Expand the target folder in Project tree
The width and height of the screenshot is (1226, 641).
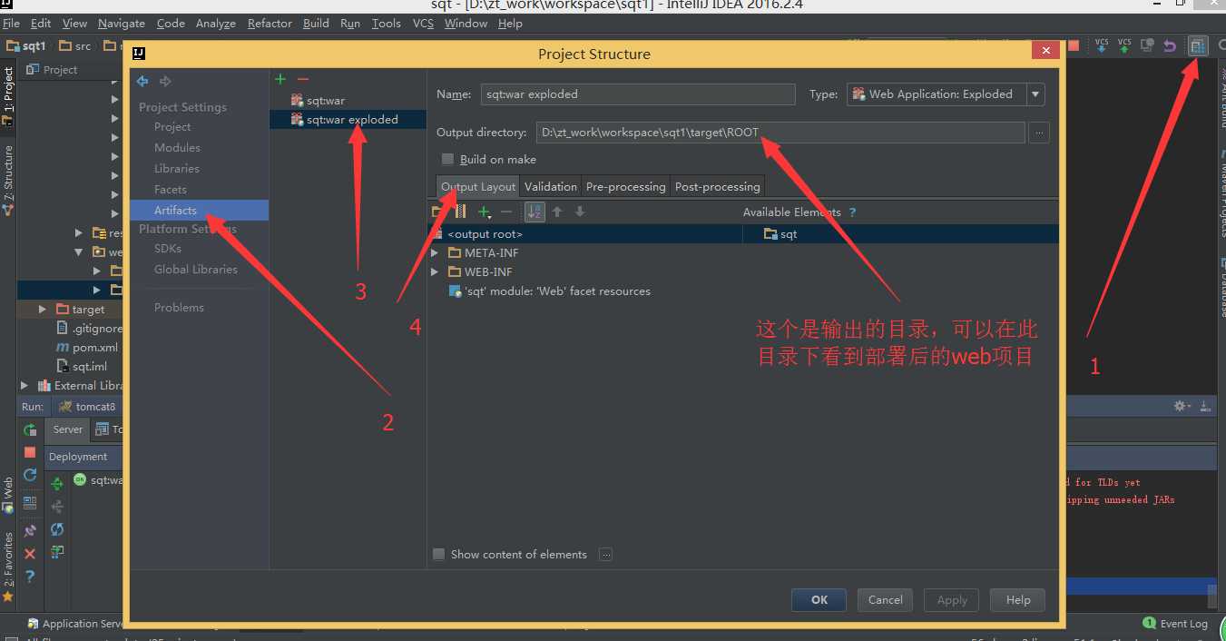click(x=43, y=310)
